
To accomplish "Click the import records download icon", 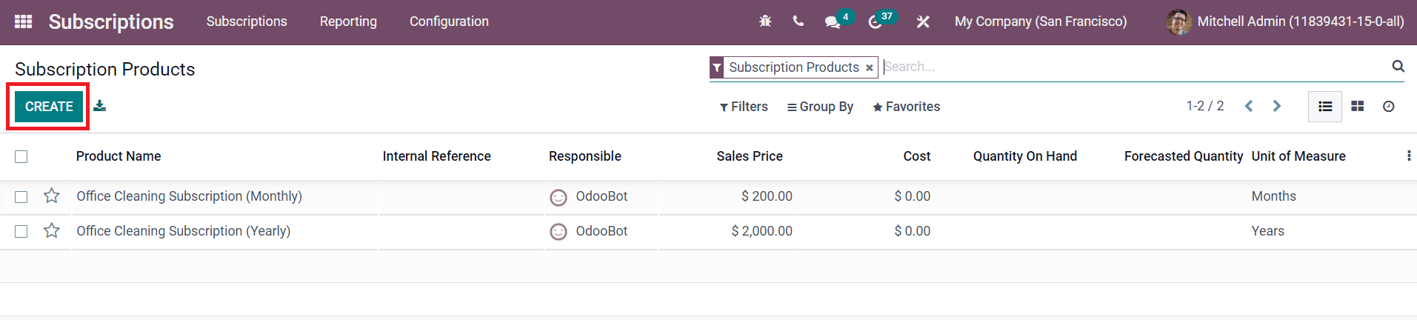I will tap(99, 106).
